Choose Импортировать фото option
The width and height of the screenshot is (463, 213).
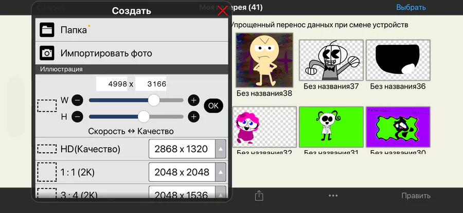click(x=132, y=53)
